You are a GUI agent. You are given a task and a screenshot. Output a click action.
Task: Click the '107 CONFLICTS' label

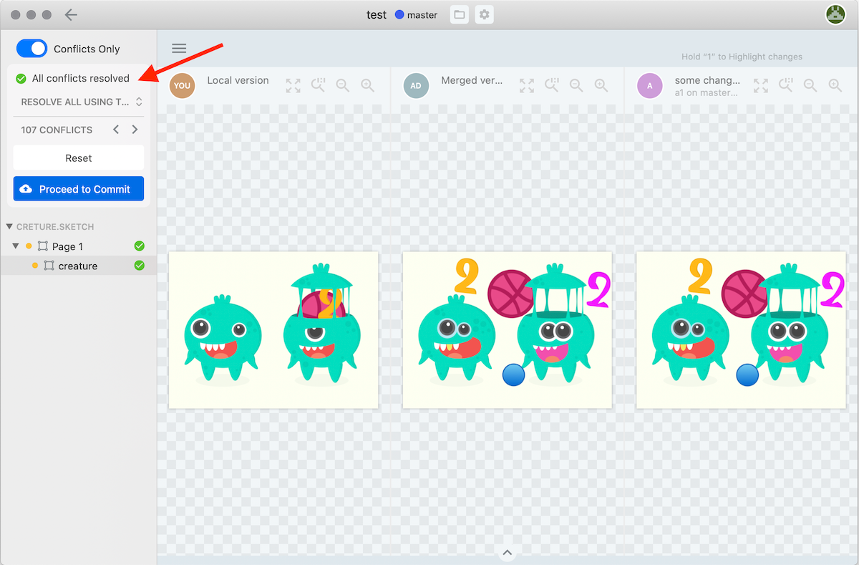57,130
